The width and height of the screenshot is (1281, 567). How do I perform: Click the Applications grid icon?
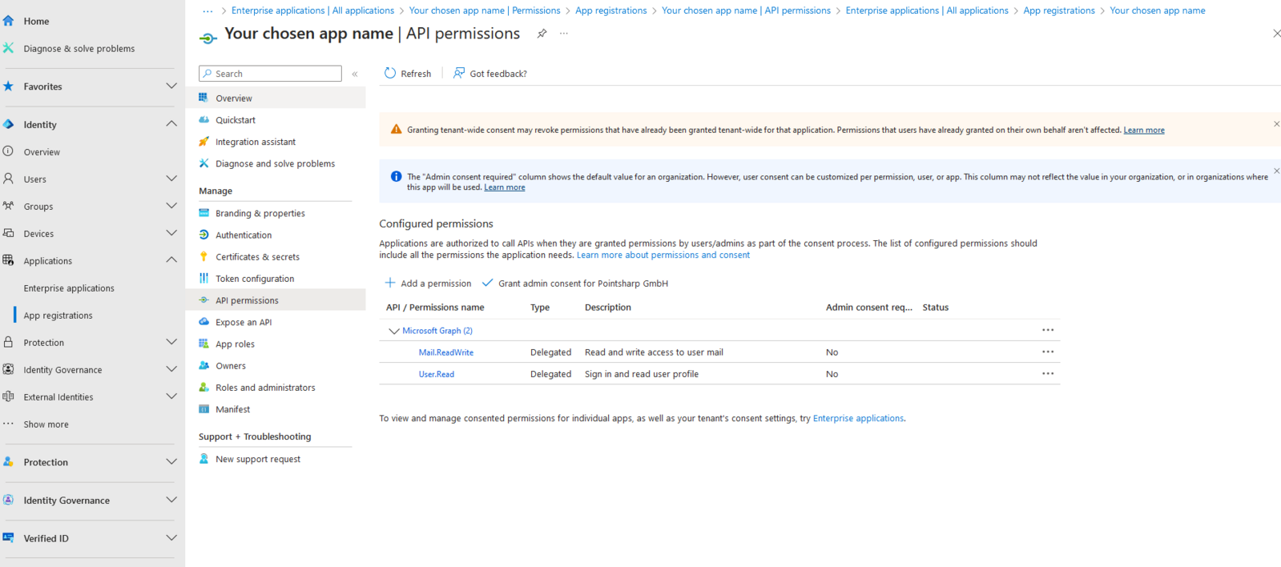point(9,260)
